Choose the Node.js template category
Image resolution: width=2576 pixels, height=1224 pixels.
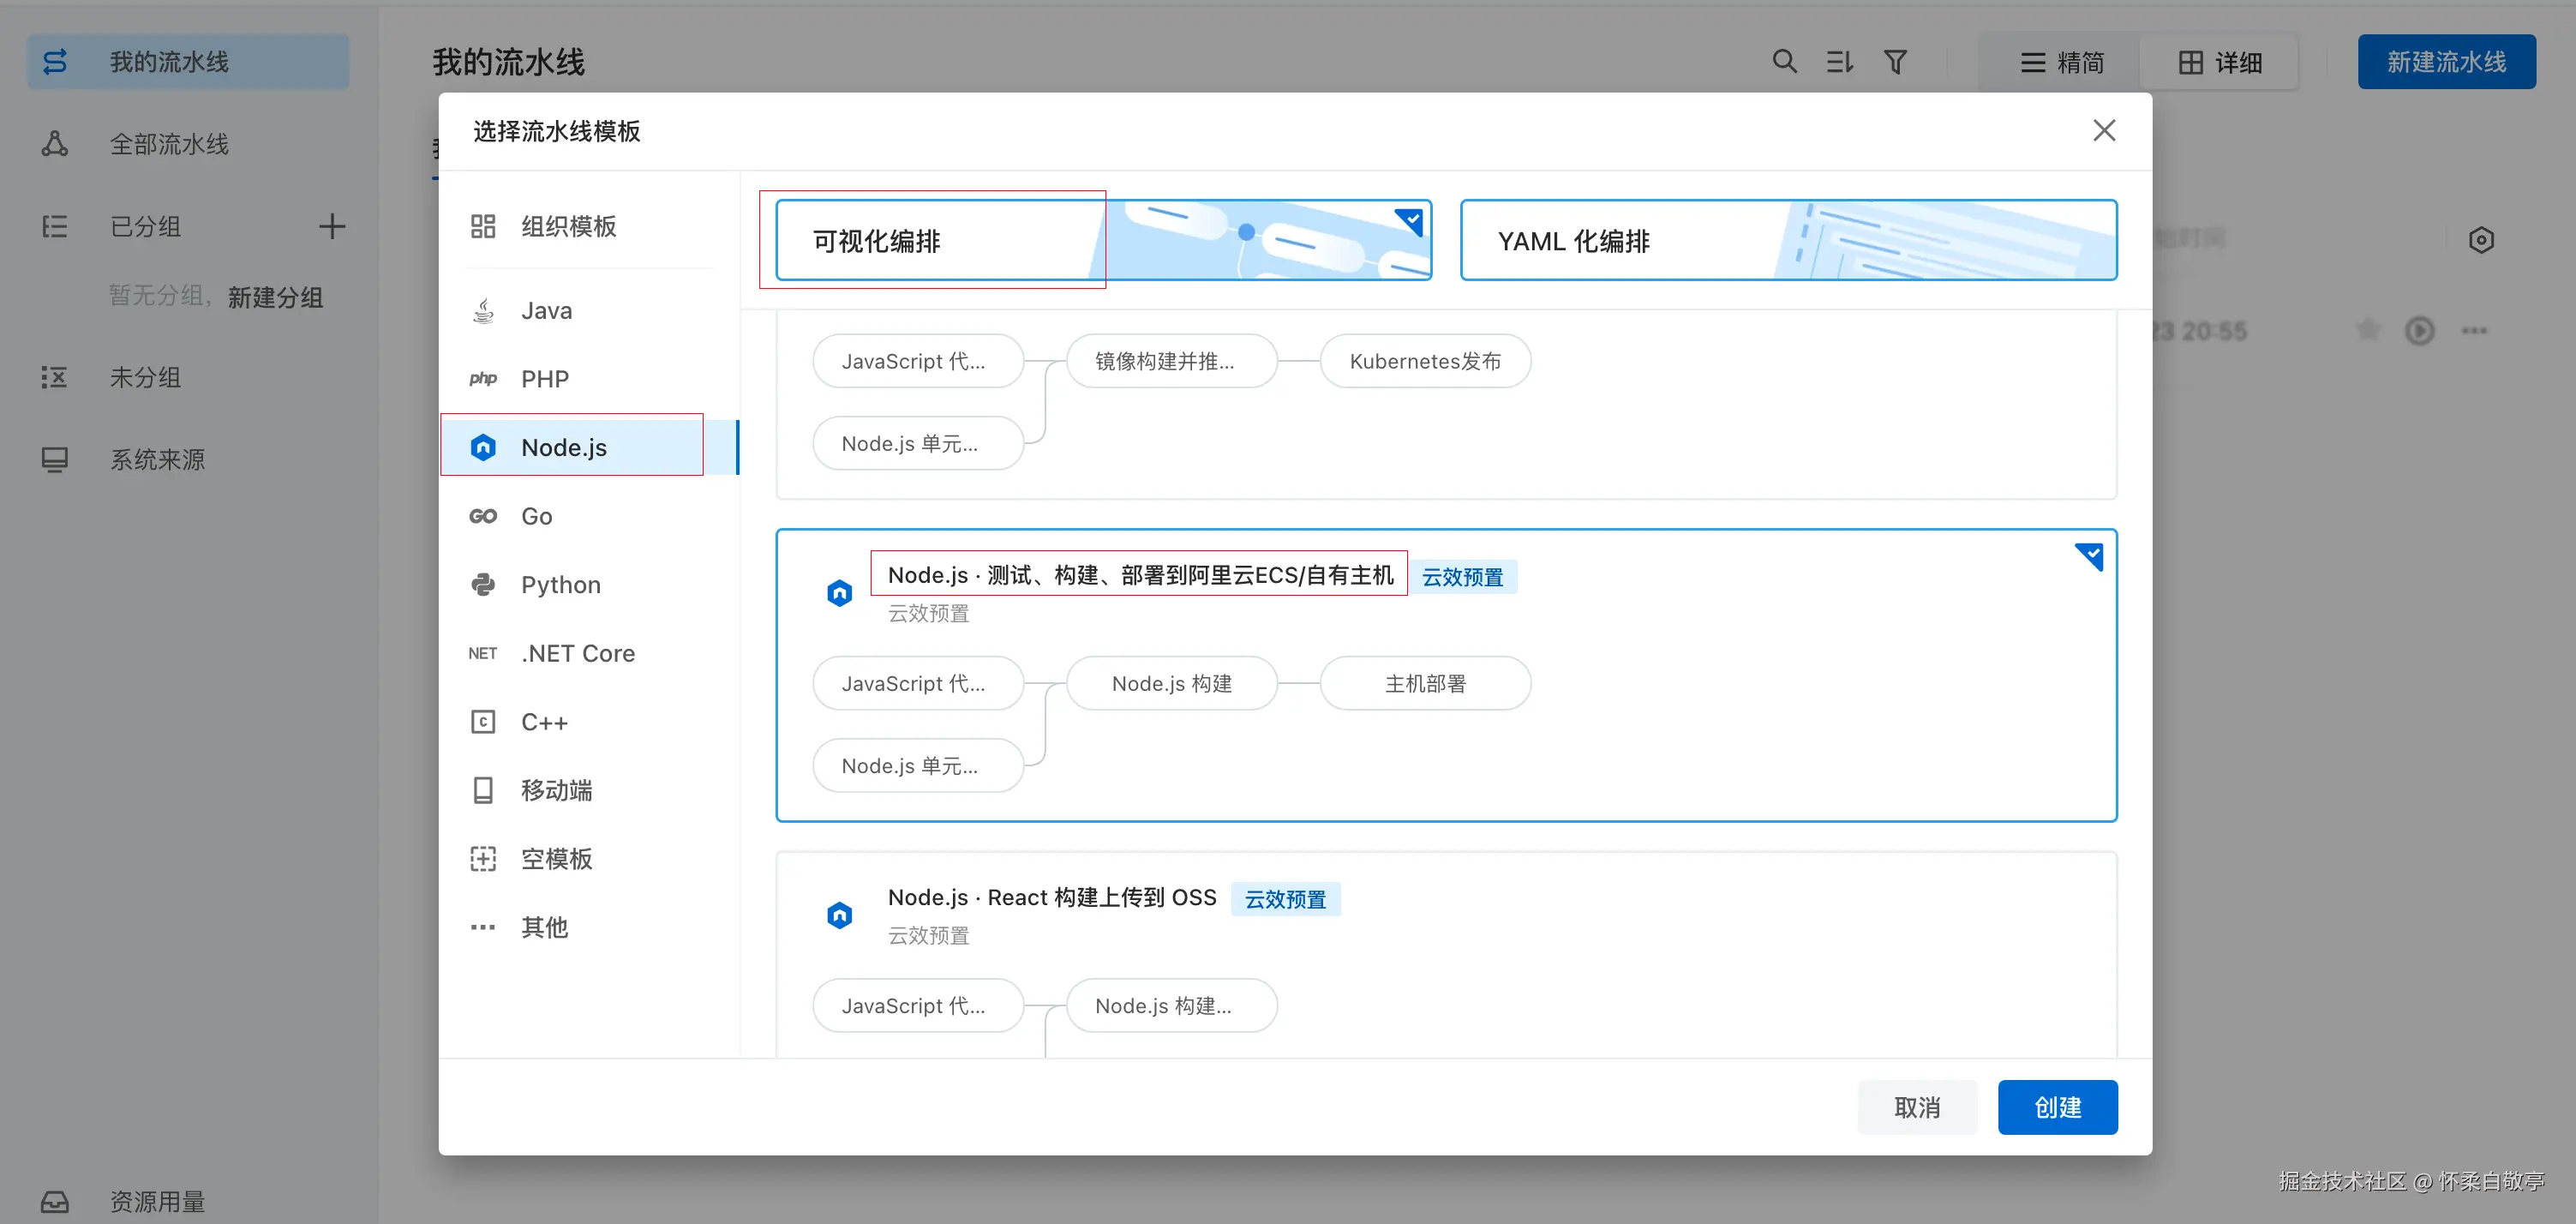point(590,447)
